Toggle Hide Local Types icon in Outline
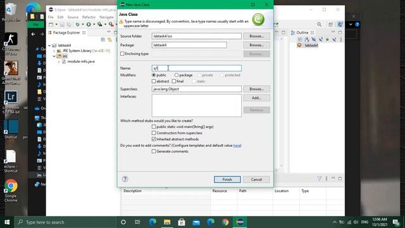The height and width of the screenshot is (228, 405). tap(334, 39)
